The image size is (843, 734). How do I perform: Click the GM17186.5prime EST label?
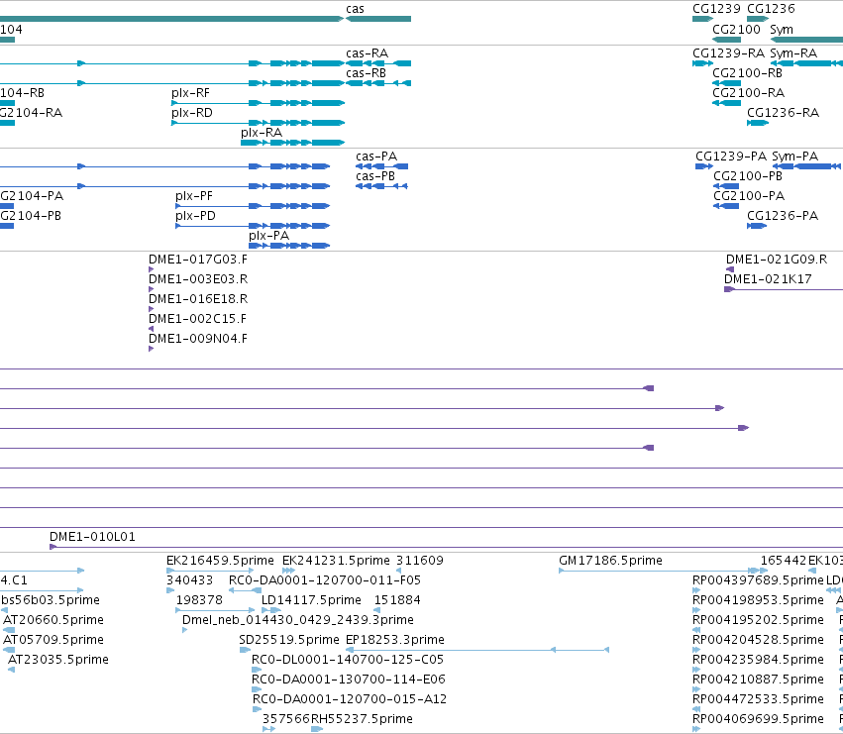[x=611, y=561]
